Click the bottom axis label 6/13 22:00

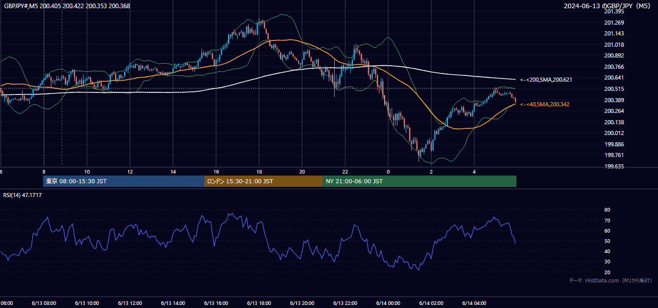(x=345, y=303)
